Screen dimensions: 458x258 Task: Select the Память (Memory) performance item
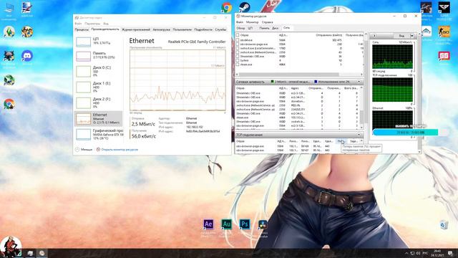pyautogui.click(x=99, y=56)
